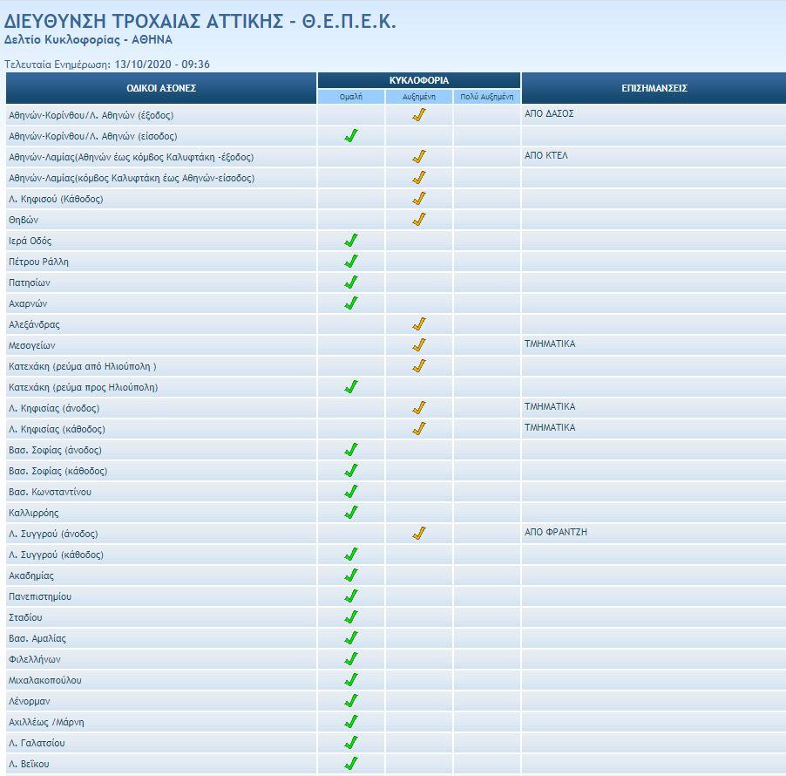Click orange checkmark for Λ. Κηφισού (Κάθοδος)
The width and height of the screenshot is (786, 776).
(419, 199)
